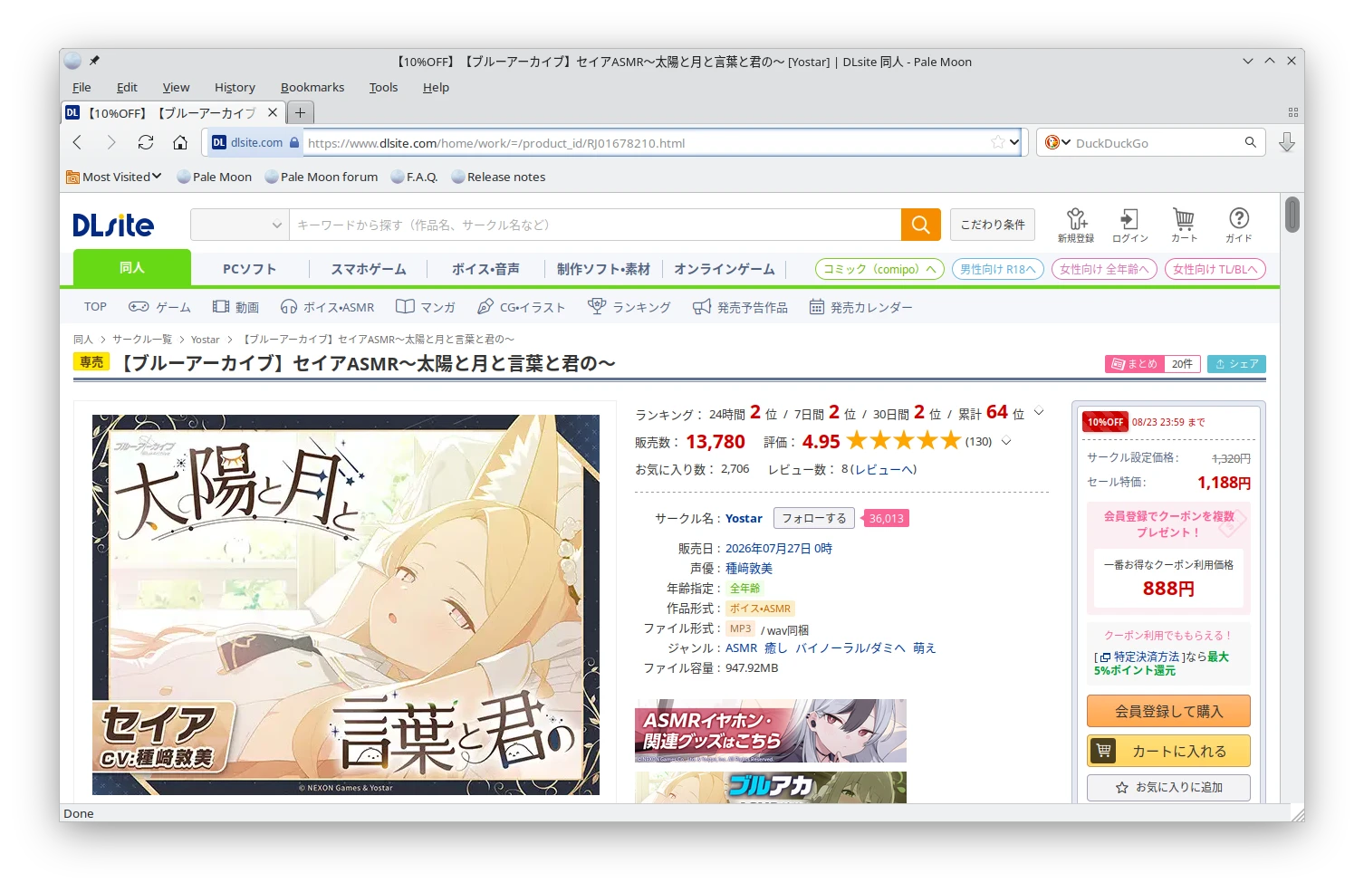Image resolution: width=1364 pixels, height=892 pixels.
Task: Open the Pale Moon forum bookmark
Action: [322, 177]
